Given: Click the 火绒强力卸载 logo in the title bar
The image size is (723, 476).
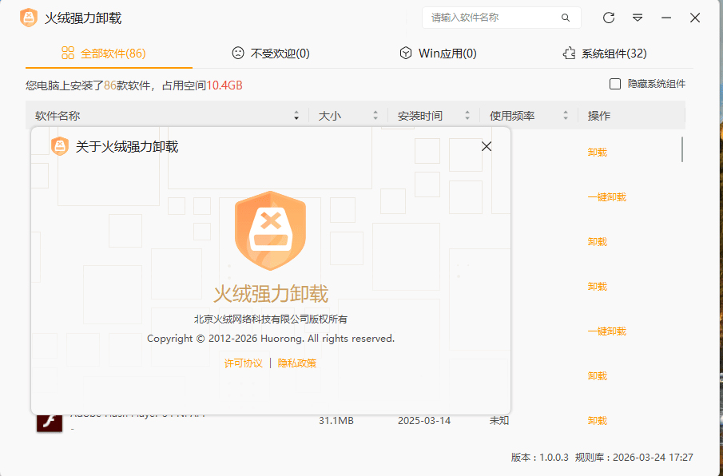Looking at the screenshot, I should 29,18.
